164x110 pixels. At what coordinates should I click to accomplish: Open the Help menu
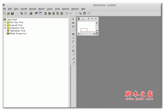click(x=83, y=9)
